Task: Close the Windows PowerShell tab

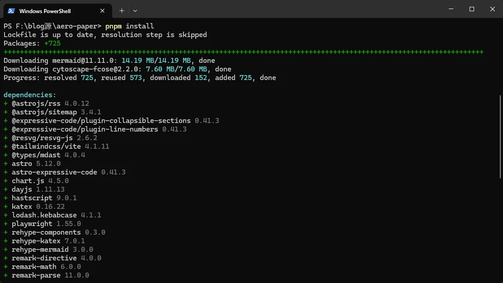Action: pos(103,11)
